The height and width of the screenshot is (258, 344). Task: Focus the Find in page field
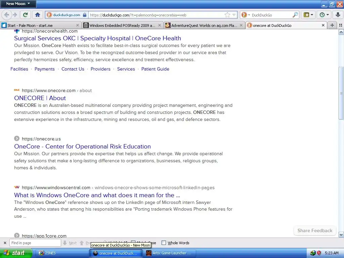click(x=35, y=243)
